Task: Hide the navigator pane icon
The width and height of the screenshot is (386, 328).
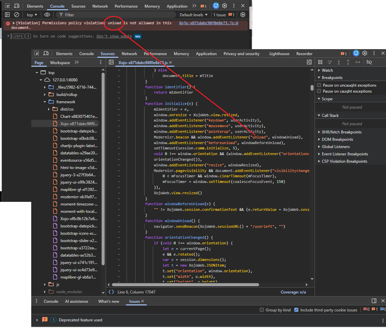Action: pos(111,62)
